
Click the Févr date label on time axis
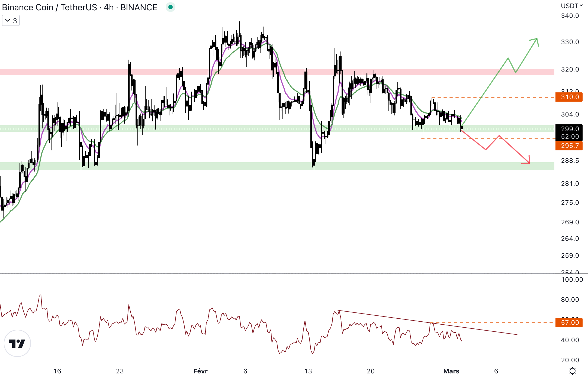pyautogui.click(x=200, y=371)
